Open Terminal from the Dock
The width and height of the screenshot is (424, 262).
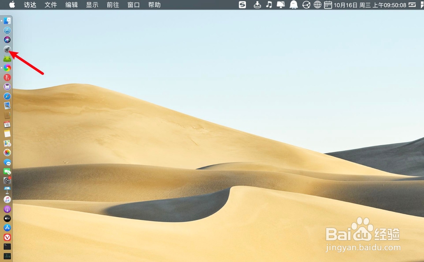pos(7,246)
